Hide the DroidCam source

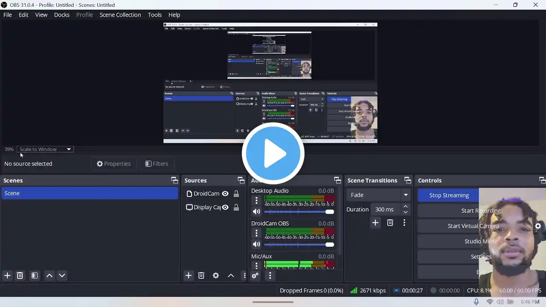225,194
